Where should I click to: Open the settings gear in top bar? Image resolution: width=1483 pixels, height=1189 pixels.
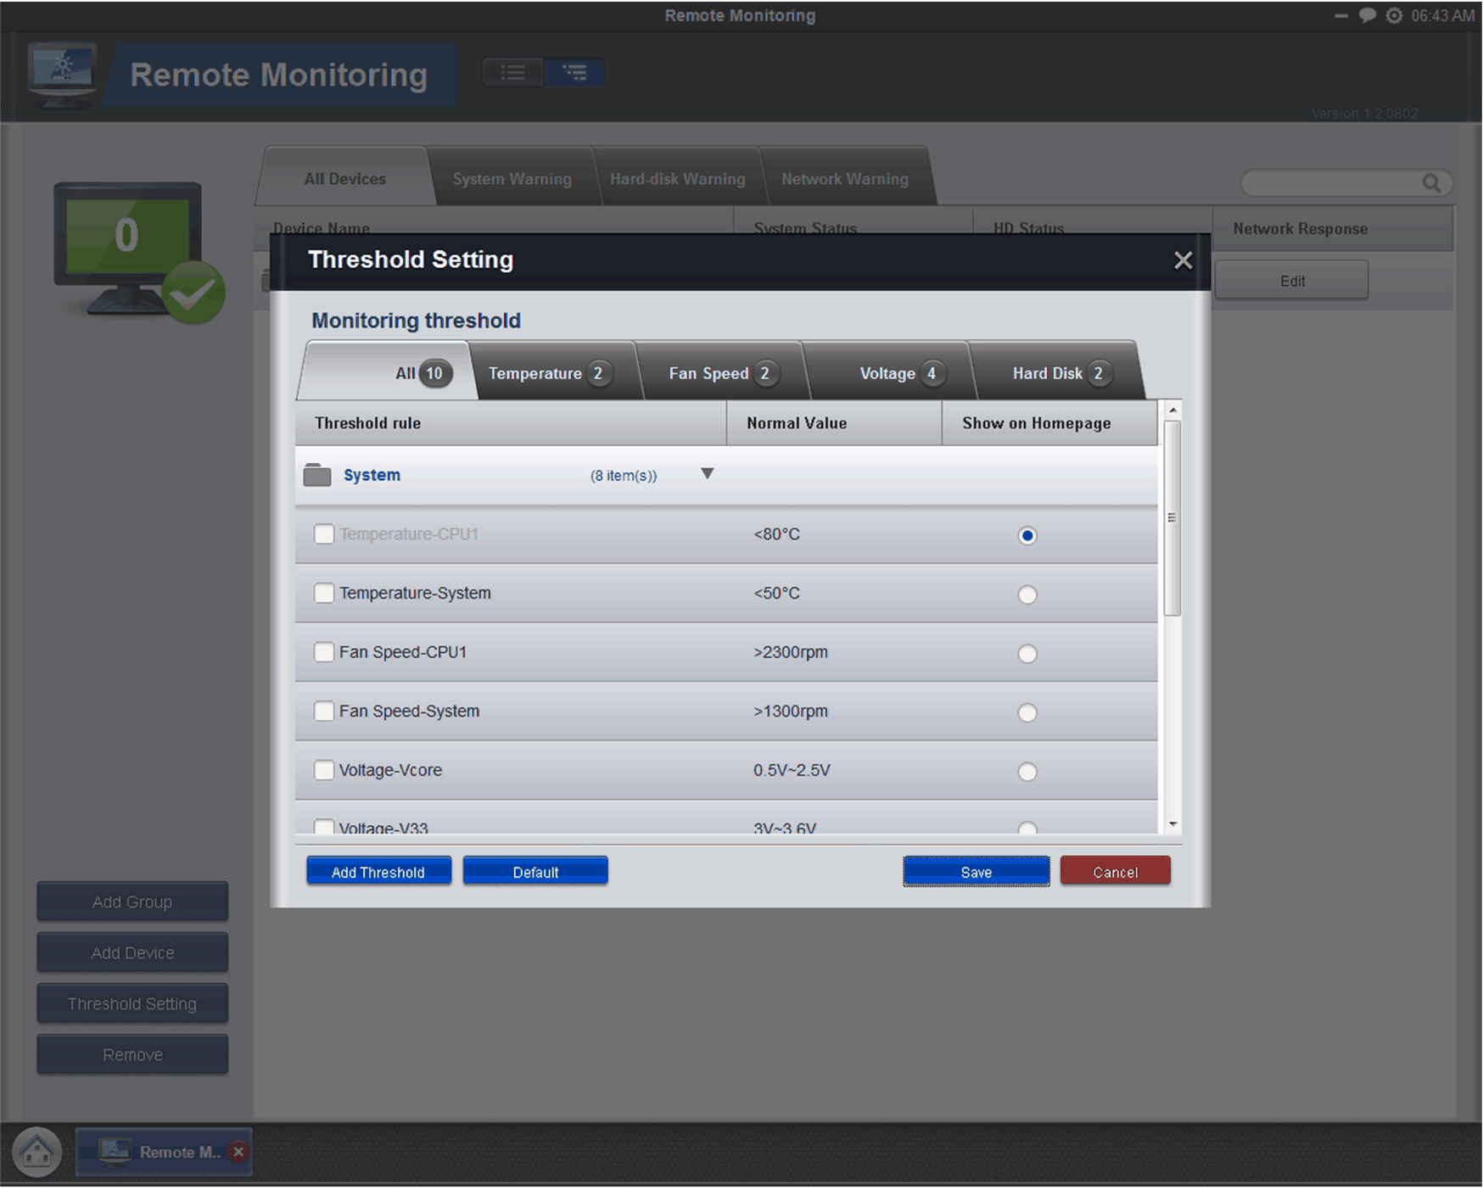1394,15
